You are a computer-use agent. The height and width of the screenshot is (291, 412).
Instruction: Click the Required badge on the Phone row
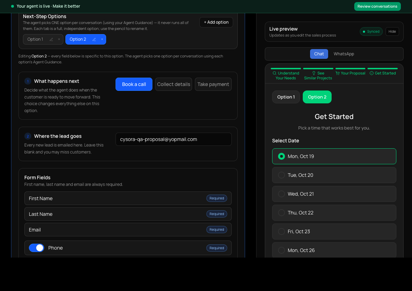[217, 248]
